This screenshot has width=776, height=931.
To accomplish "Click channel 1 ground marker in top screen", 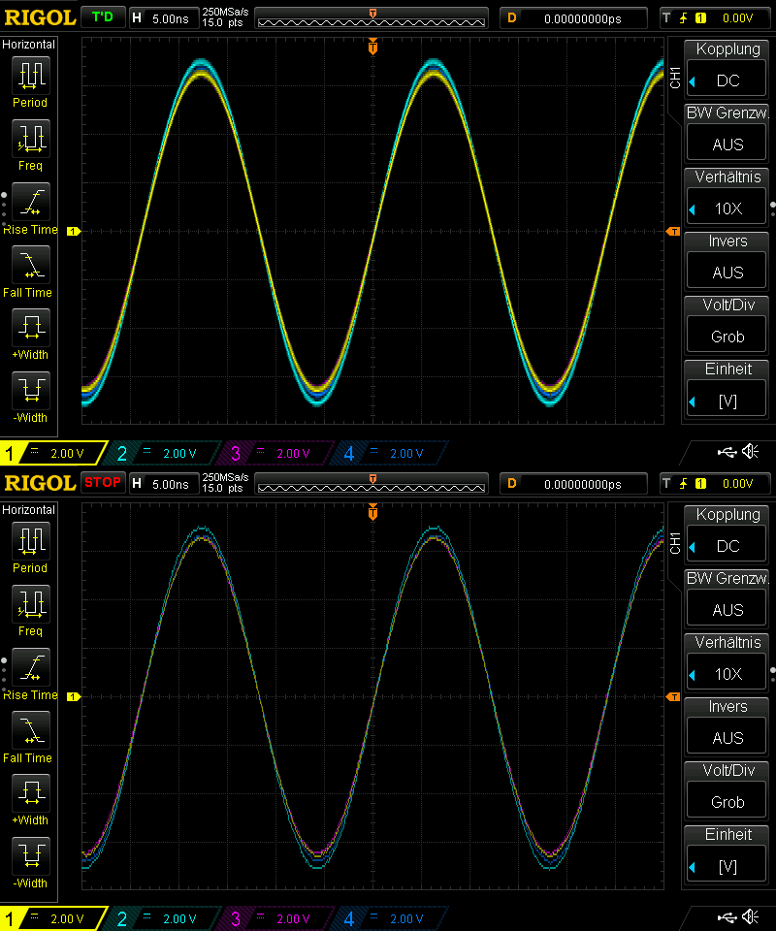I will 73,231.
